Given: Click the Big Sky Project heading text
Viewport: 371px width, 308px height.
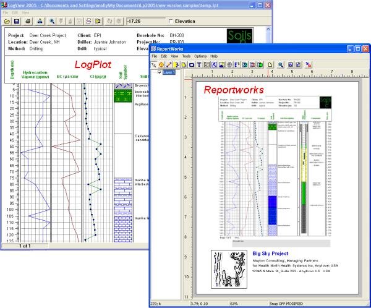Looking at the screenshot, I should pos(270,254).
